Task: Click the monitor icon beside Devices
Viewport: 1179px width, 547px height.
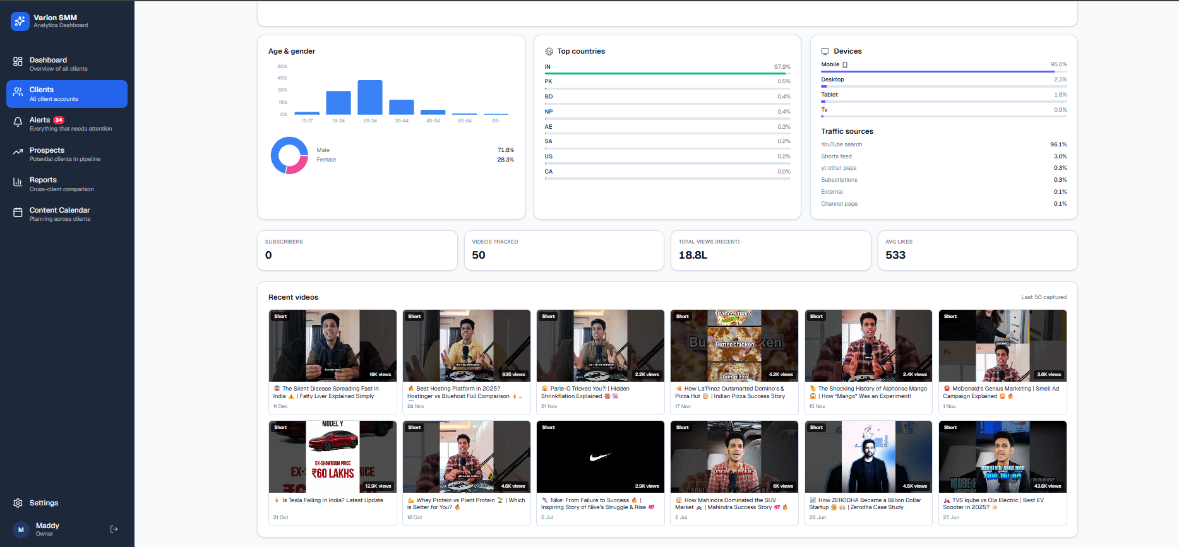Action: 825,52
